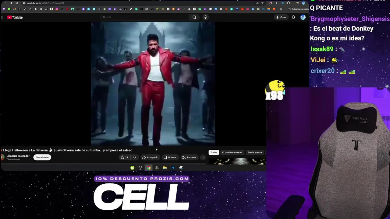Screen dimensions: 390x219
Task: Bookmark this page with star icon
Action: pos(262,3)
